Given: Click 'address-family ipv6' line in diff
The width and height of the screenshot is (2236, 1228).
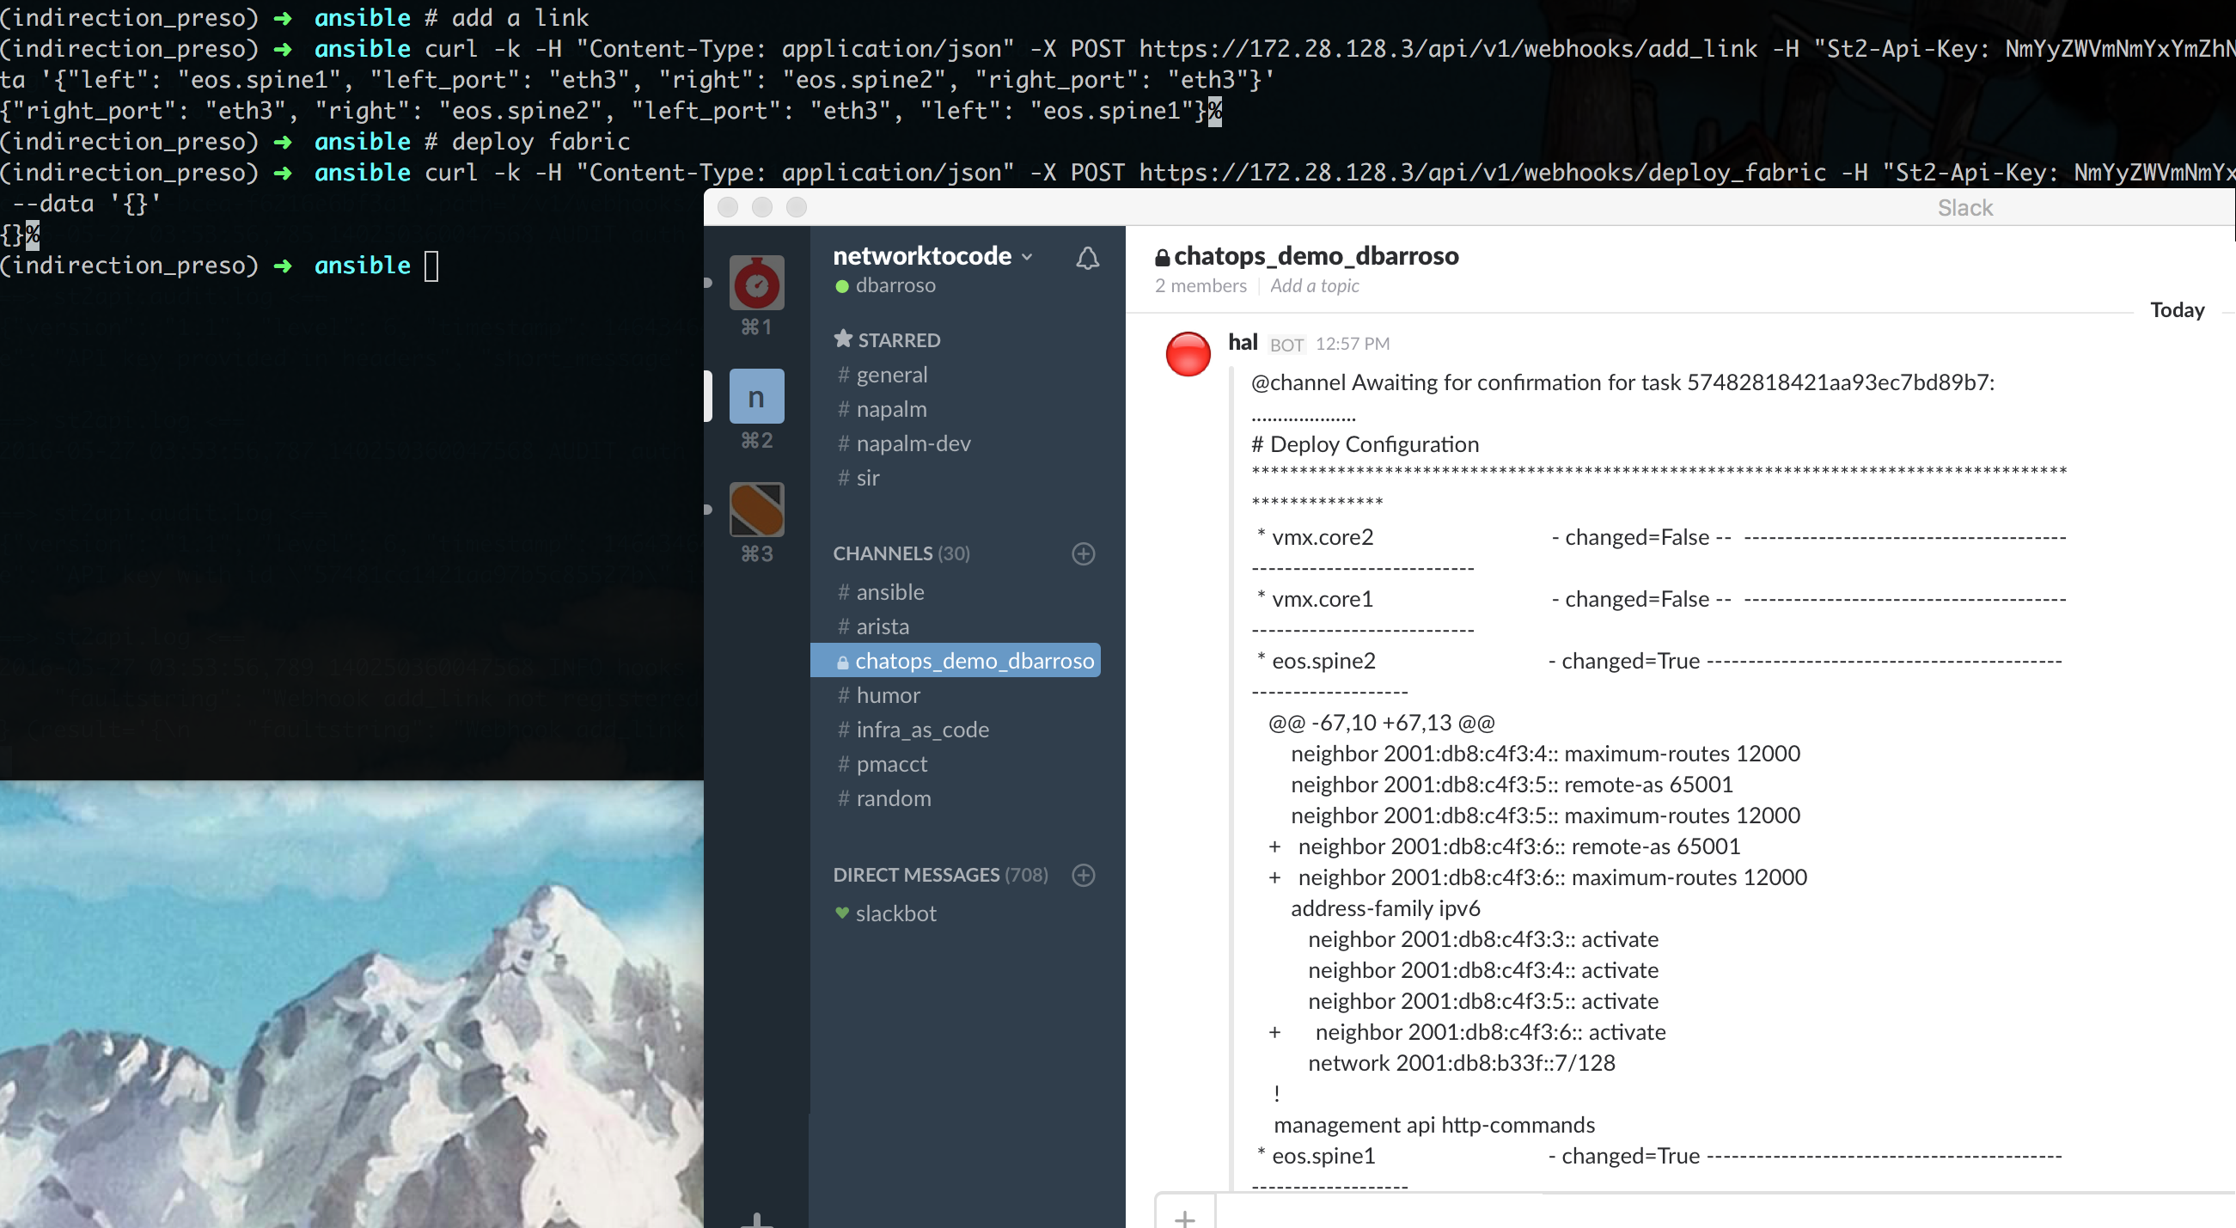Looking at the screenshot, I should click(x=1385, y=908).
